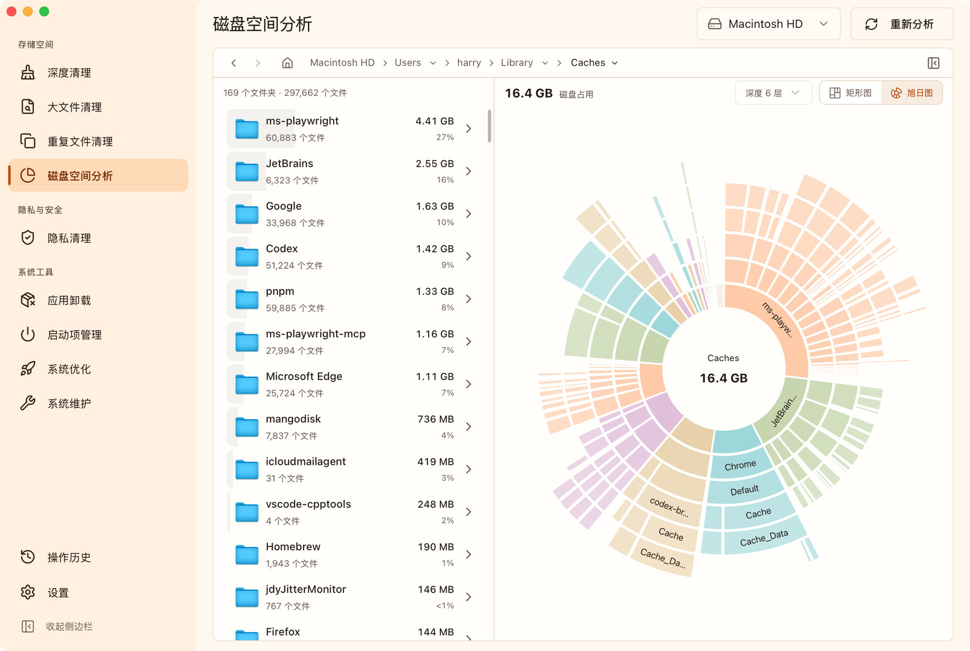This screenshot has height=651, width=970.
Task: Select the Google folder row
Action: (351, 214)
